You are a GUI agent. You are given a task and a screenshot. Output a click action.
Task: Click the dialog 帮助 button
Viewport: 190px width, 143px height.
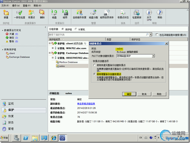coord(159,94)
